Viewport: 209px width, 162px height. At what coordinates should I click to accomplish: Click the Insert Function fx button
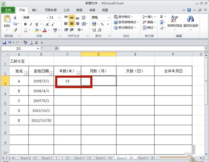[x=56, y=48]
